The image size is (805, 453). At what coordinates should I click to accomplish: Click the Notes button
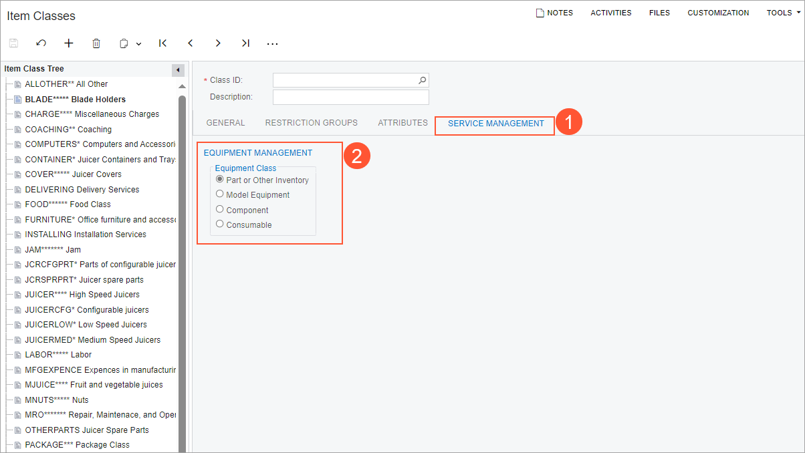(x=554, y=13)
